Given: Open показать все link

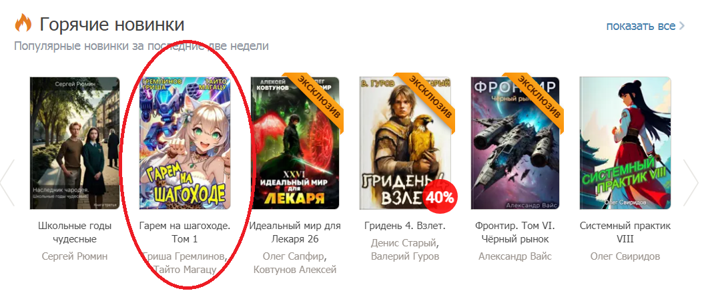Looking at the screenshot, I should click(641, 25).
